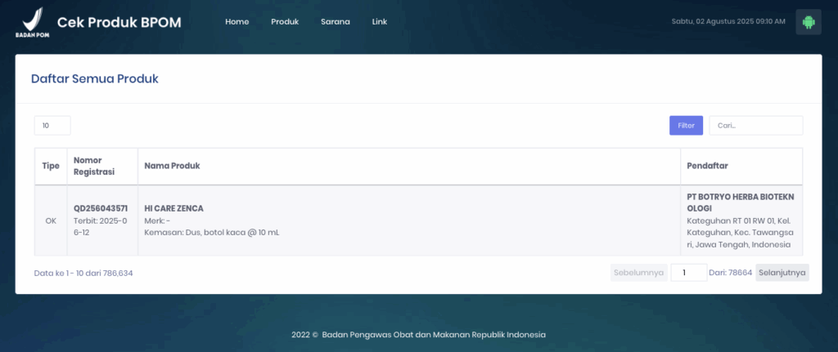Click the Nomor Registrasi column header
The width and height of the screenshot is (838, 352).
pyautogui.click(x=102, y=166)
